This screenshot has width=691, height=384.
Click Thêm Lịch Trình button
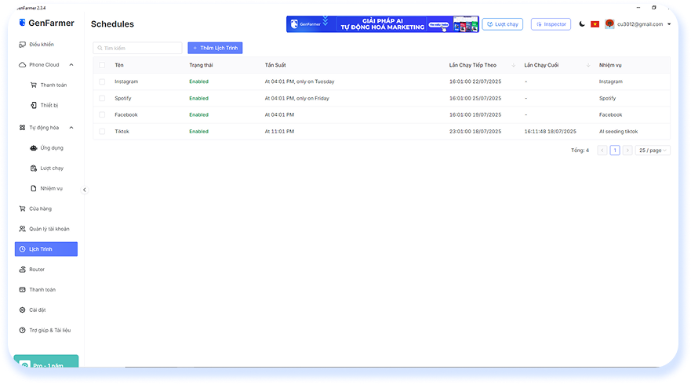point(215,48)
